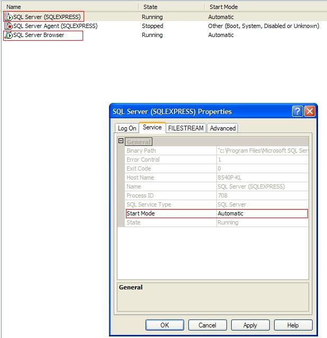Screen dimensions: 327x338
Task: Click Running state in SQL Server Browser row
Action: (x=152, y=35)
